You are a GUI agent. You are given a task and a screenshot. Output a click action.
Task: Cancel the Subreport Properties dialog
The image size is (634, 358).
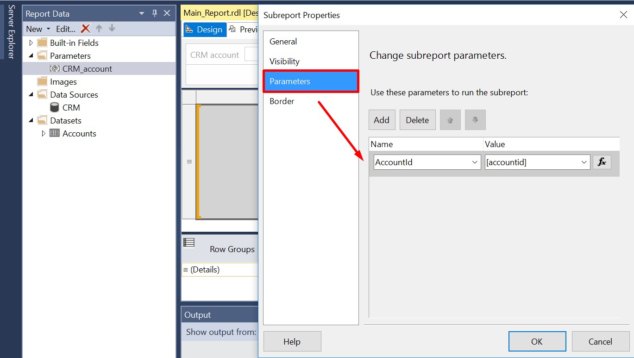601,342
